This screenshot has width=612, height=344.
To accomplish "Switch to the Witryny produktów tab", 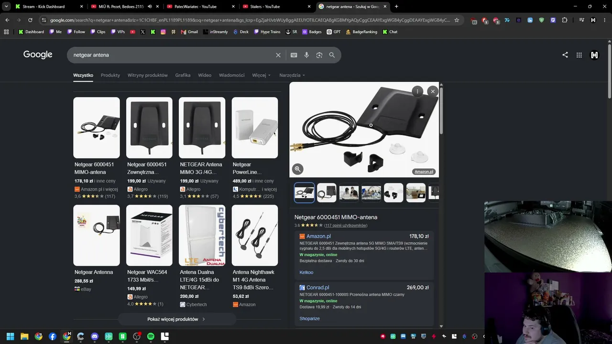I will (148, 75).
